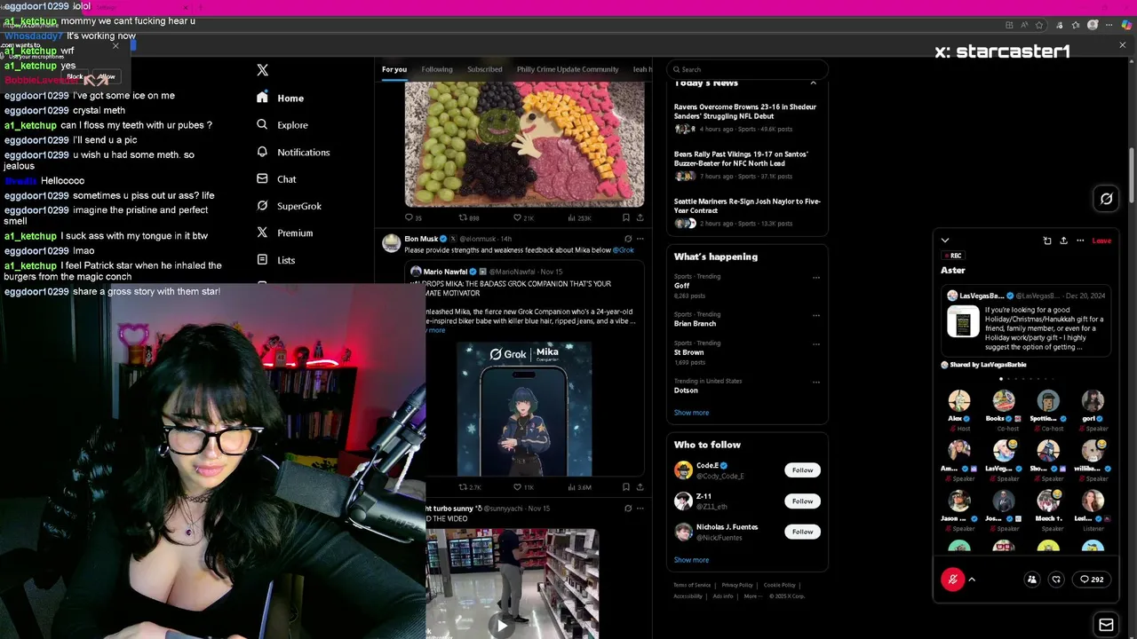Viewport: 1137px width, 639px height.
Task: Open Notifications in the X sidebar
Action: pyautogui.click(x=293, y=152)
